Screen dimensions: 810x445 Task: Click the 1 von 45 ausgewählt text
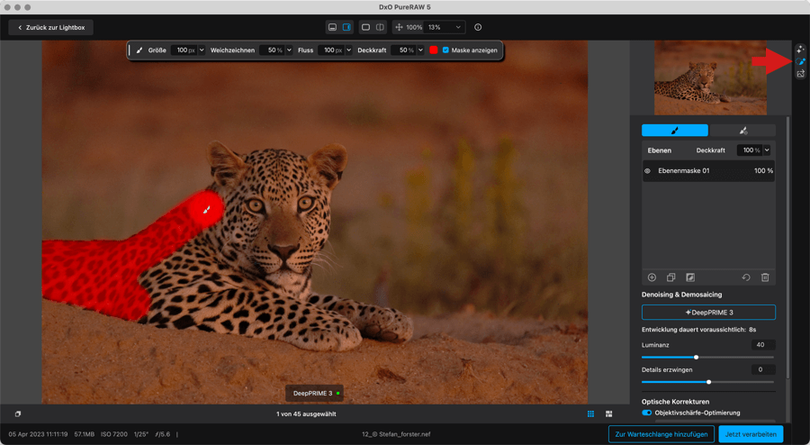(306, 414)
